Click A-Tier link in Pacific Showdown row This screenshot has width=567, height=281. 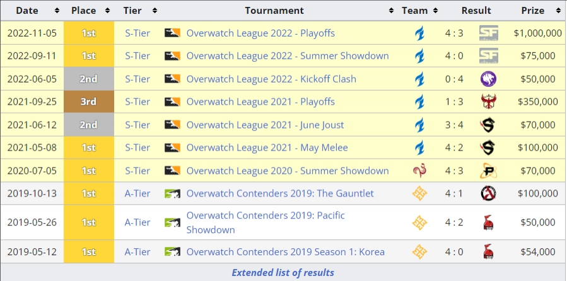point(137,222)
